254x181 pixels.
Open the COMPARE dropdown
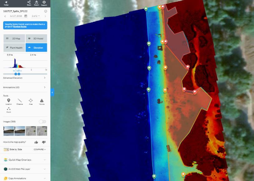pyautogui.click(x=40, y=150)
